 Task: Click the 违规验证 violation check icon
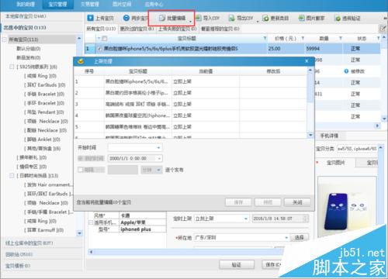(x=338, y=19)
